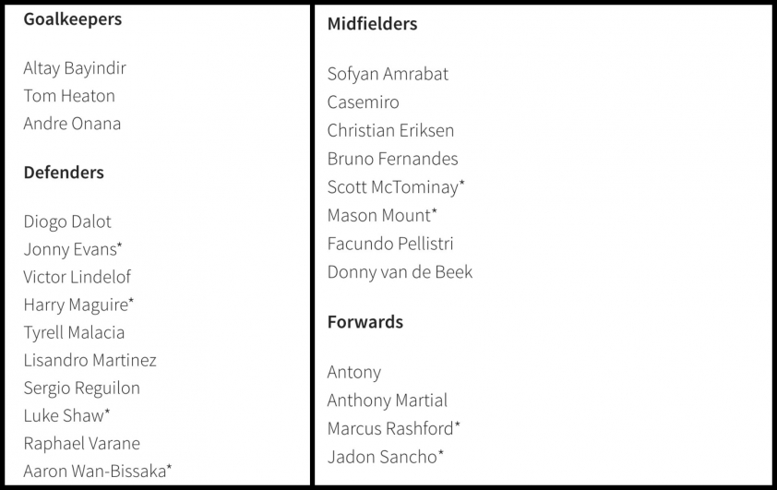
Task: Click Jadon Sancho's name
Action: [x=386, y=457]
